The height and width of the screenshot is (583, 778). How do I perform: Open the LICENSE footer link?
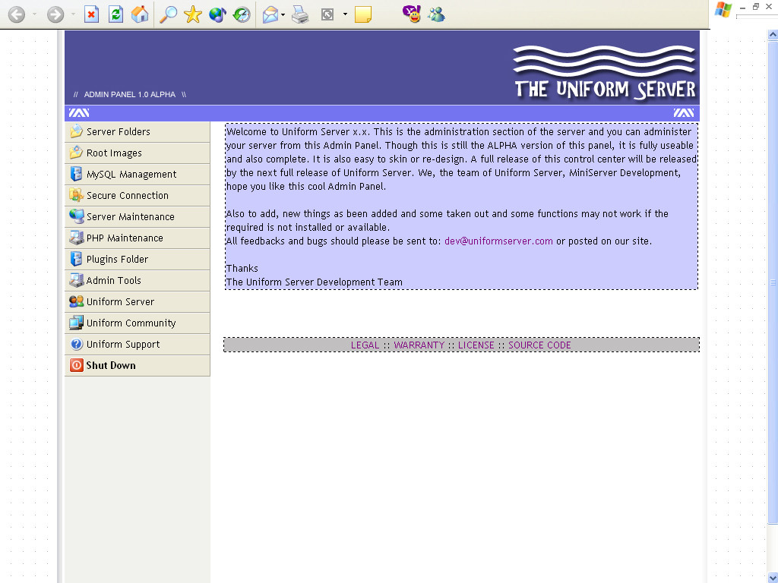click(x=476, y=345)
